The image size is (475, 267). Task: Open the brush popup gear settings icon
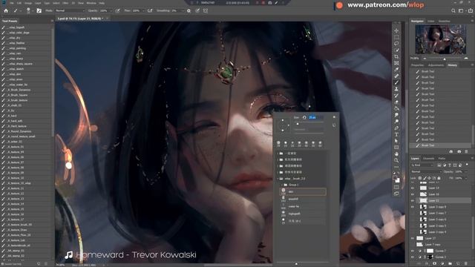[x=334, y=117]
